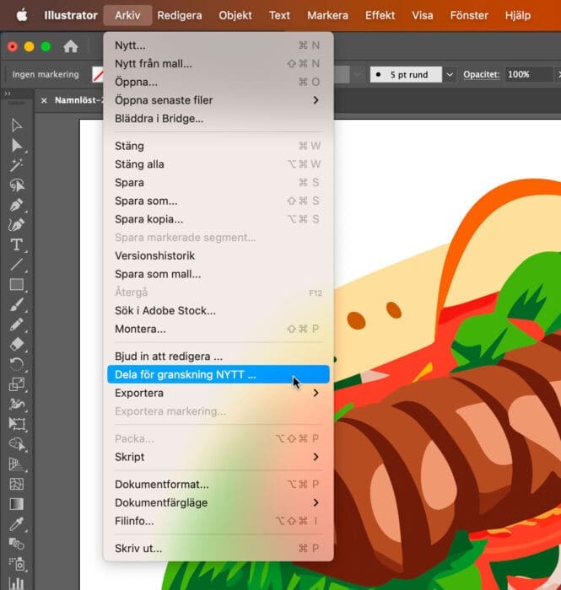This screenshot has width=561, height=590.
Task: Open Versionshistorik
Action: tap(218, 256)
